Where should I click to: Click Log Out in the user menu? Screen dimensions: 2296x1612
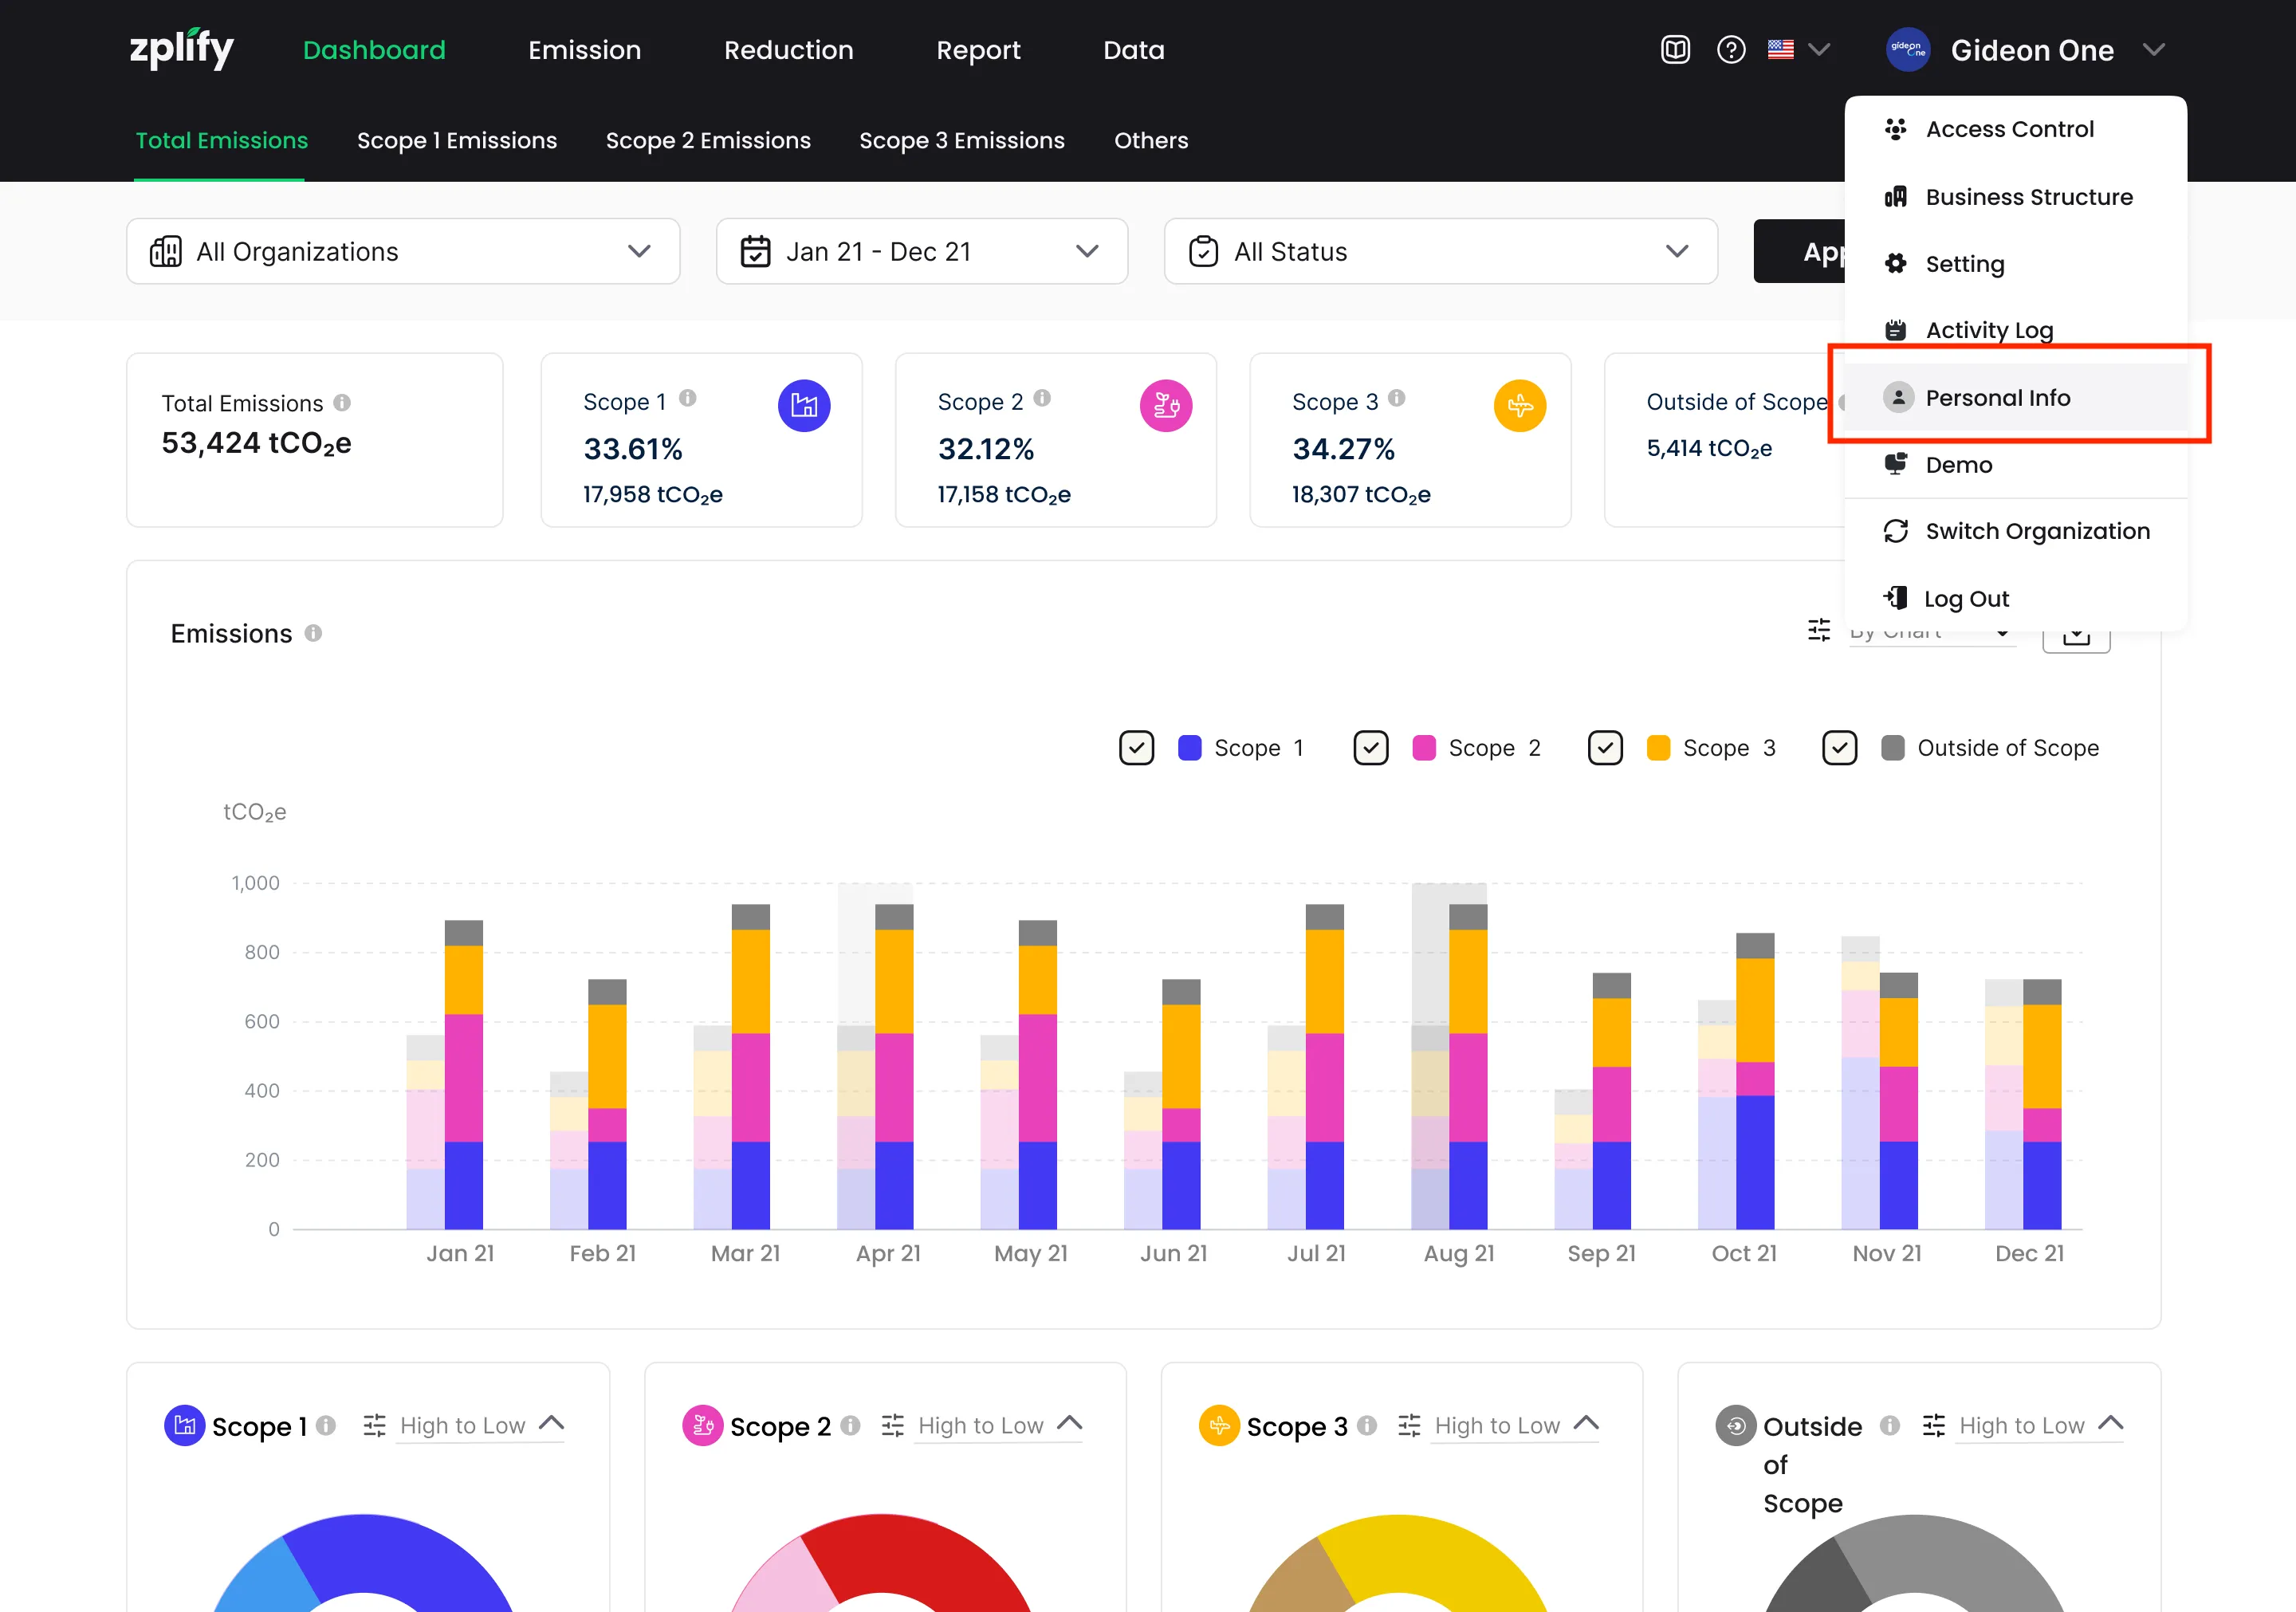[1966, 599]
